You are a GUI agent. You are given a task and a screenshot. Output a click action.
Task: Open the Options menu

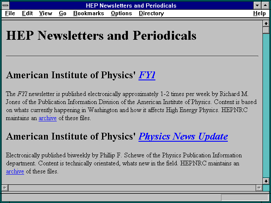122,13
